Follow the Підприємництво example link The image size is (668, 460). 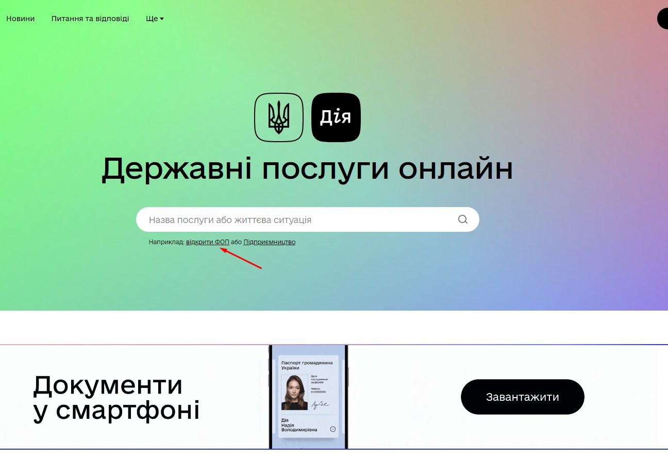pyautogui.click(x=270, y=242)
